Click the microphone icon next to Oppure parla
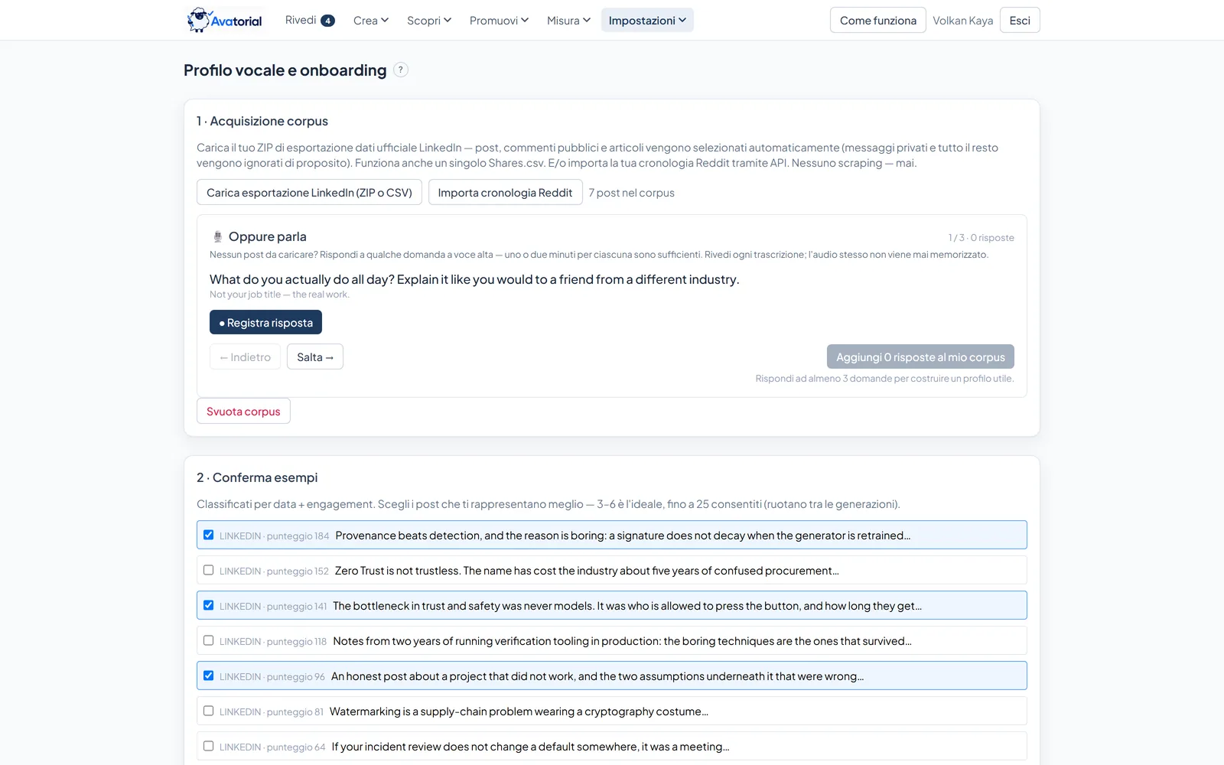 217,237
